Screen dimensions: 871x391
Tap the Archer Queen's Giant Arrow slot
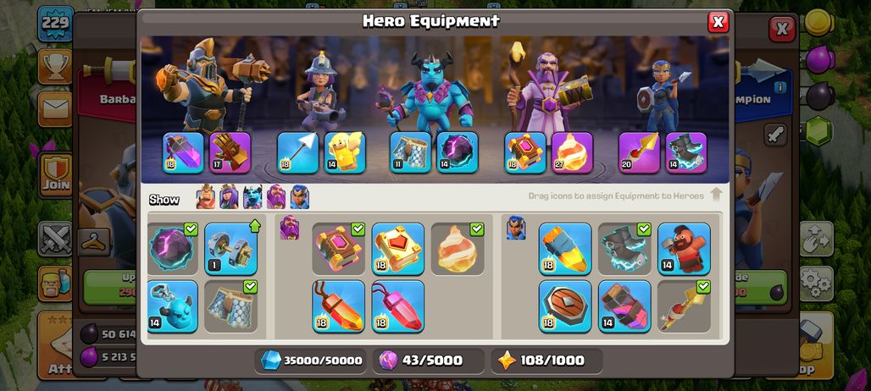[297, 152]
